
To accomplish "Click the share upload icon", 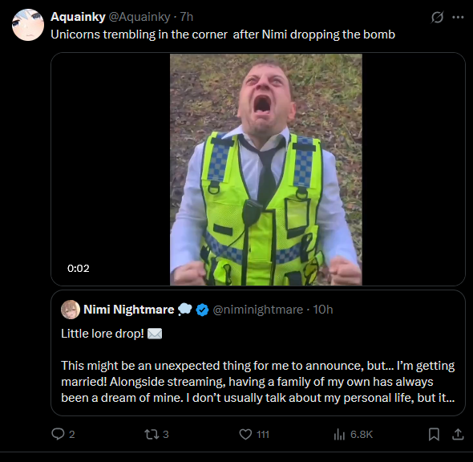I will pyautogui.click(x=458, y=434).
